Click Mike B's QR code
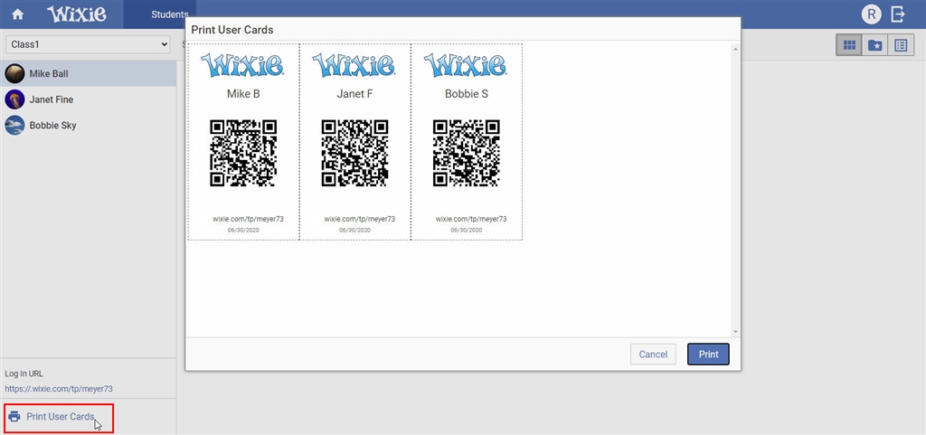 click(243, 153)
